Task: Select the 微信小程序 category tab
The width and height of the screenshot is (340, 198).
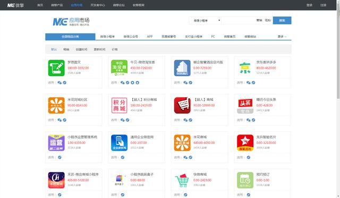Action: (x=107, y=37)
